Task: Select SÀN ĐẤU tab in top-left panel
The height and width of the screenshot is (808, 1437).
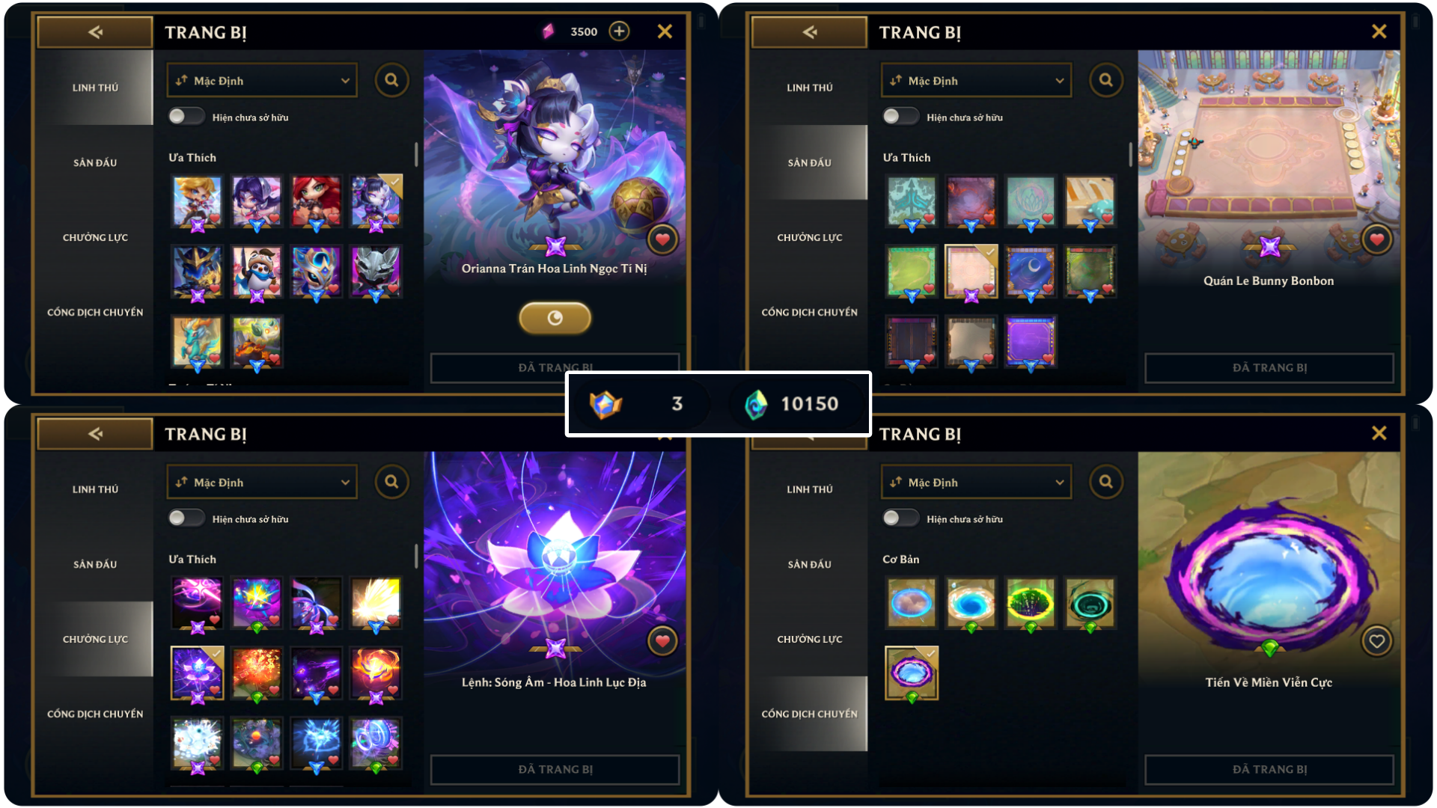Action: point(95,162)
